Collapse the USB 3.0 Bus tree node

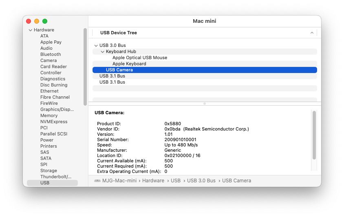point(96,46)
